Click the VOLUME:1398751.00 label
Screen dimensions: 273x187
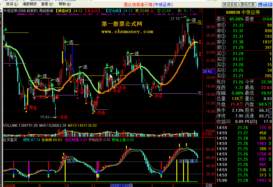[x=21, y=126]
